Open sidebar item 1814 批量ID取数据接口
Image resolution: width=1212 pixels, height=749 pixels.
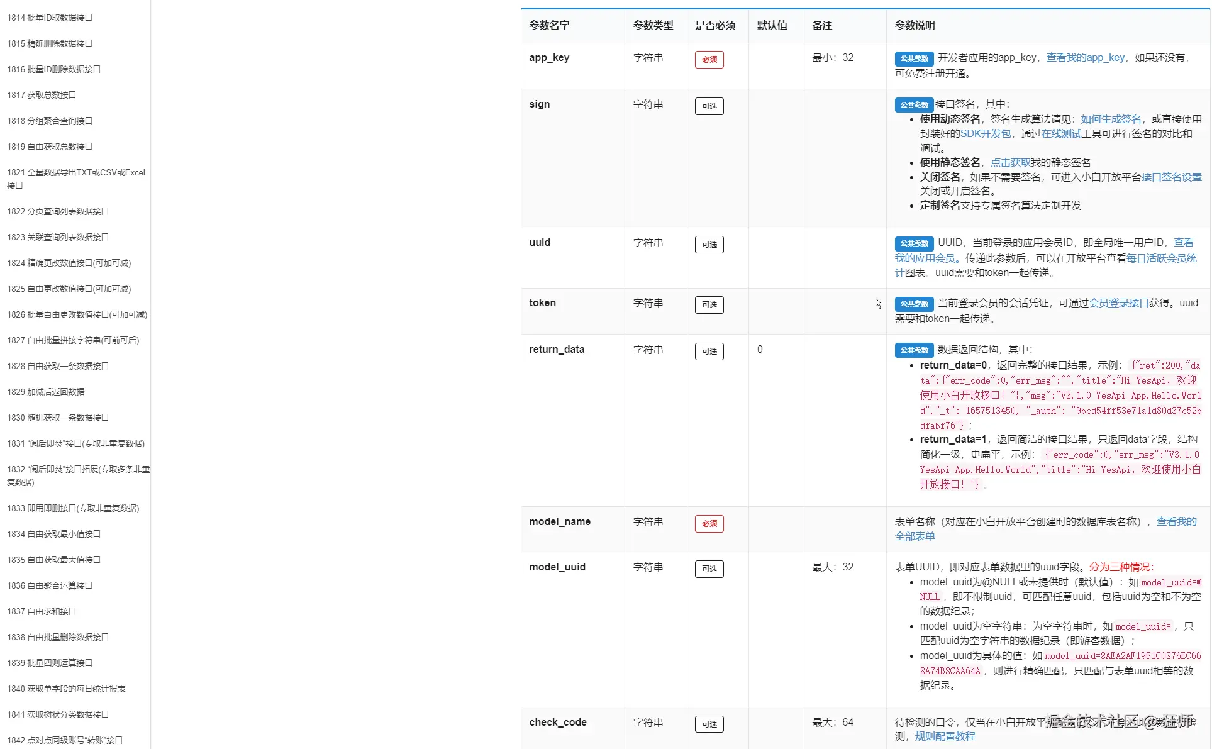[x=50, y=18]
